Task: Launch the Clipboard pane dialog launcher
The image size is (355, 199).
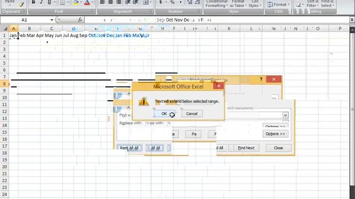Action: tap(24, 11)
